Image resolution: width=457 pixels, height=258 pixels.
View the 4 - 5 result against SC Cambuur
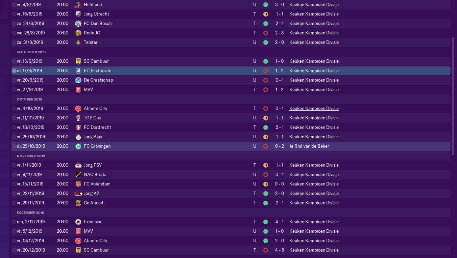coord(280,250)
